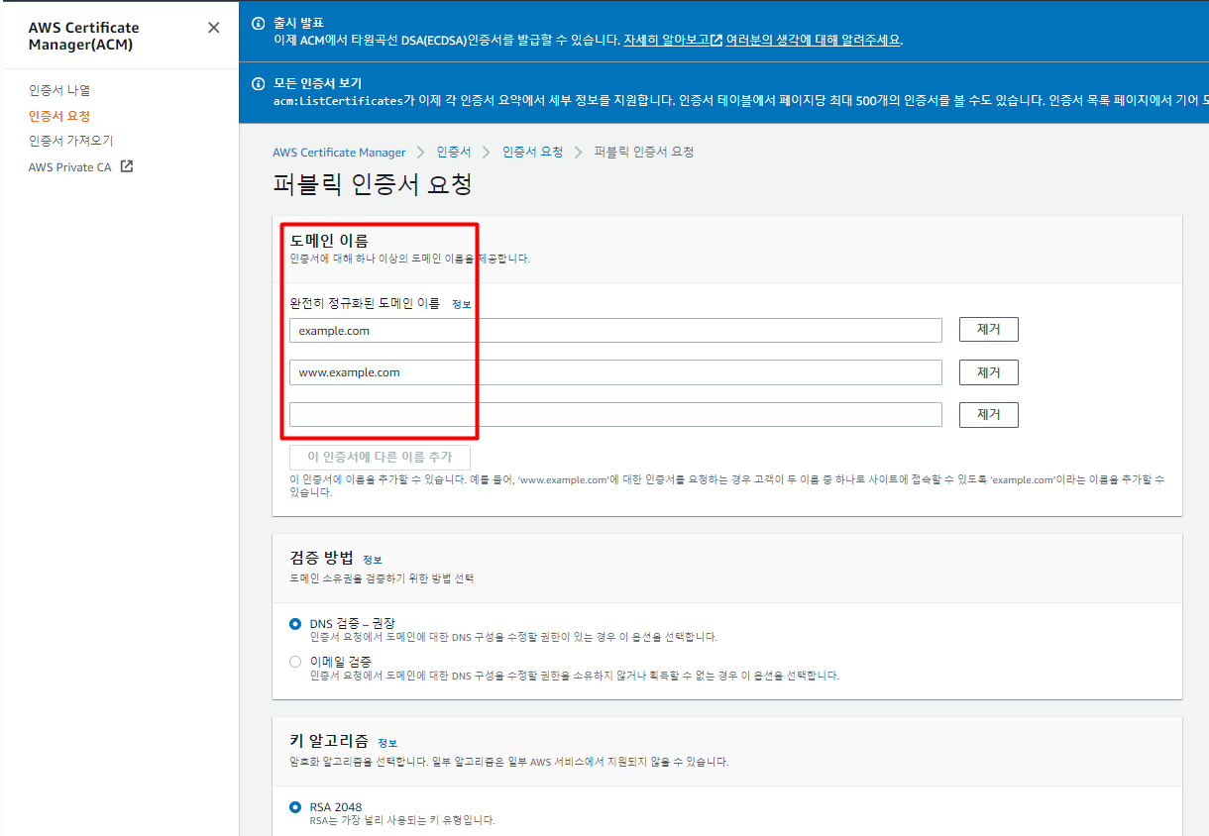The height and width of the screenshot is (836, 1209).
Task: Open 여러분의 생각에 대해 알려주세요 link
Action: click(x=814, y=41)
